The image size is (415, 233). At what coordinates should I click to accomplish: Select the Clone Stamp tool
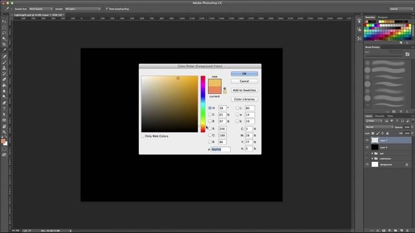[x=4, y=68]
